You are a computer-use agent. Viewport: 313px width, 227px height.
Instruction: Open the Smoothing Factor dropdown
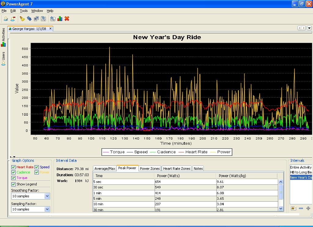tap(47, 196)
